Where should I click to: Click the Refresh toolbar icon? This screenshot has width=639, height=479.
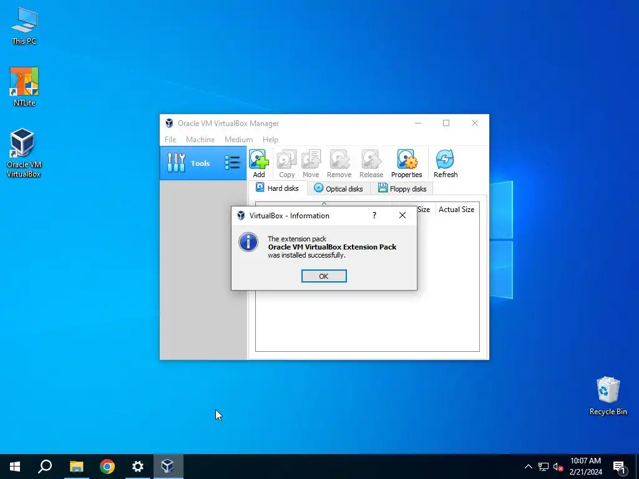pyautogui.click(x=446, y=164)
